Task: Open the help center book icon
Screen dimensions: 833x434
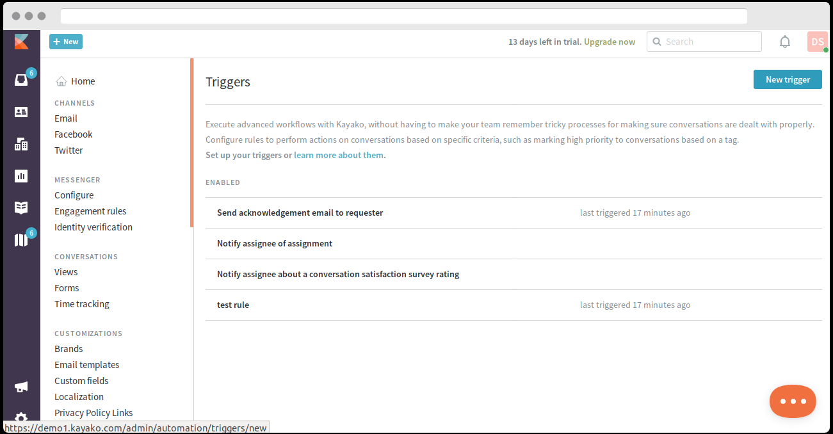Action: 21,207
